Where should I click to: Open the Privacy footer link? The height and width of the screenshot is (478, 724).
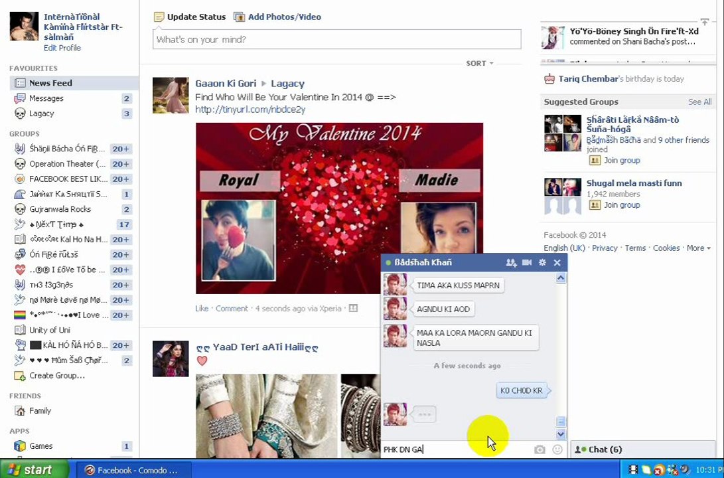605,248
